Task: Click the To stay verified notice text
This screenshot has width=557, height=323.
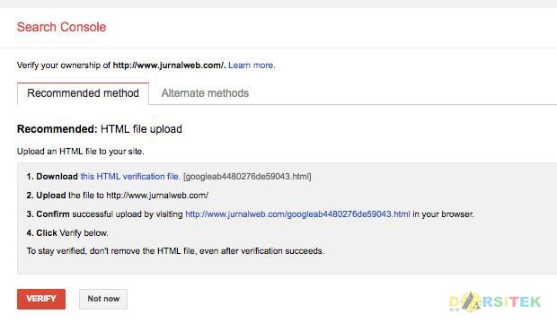Action: click(x=175, y=251)
